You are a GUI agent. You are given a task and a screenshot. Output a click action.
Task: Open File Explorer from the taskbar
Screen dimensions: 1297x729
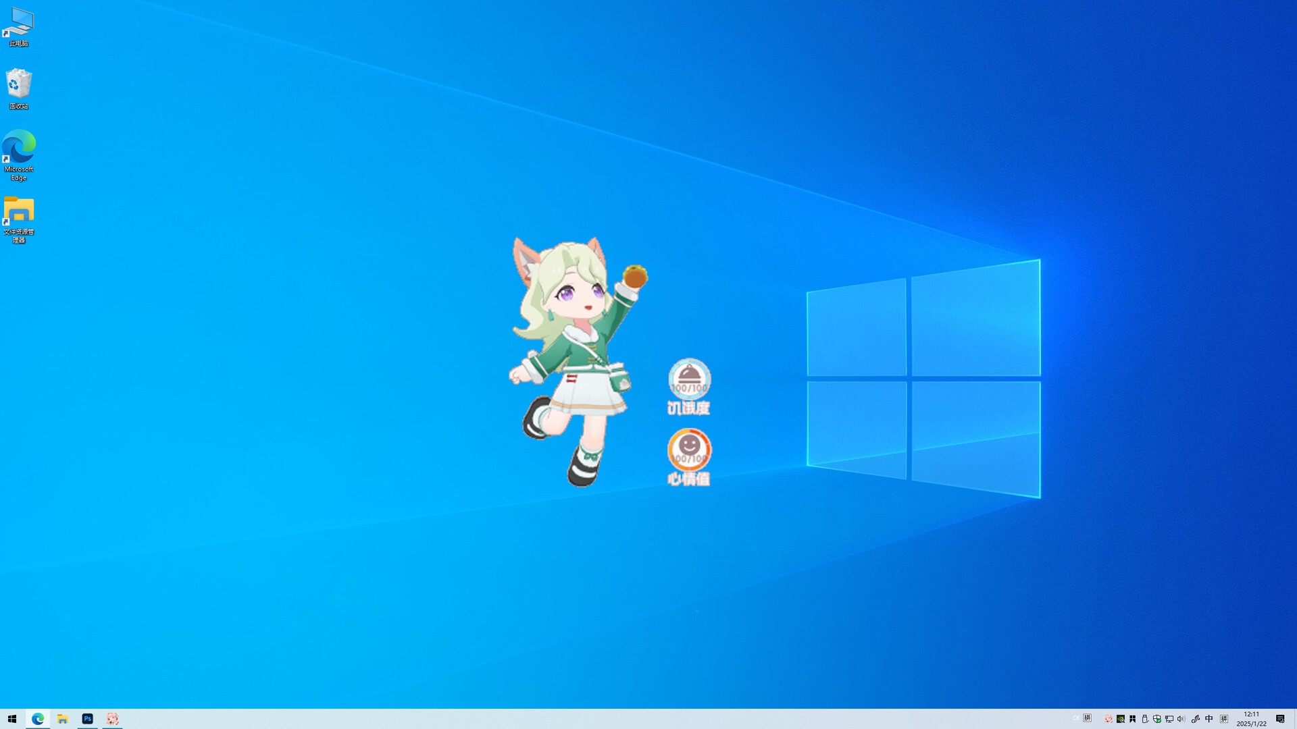(x=63, y=719)
